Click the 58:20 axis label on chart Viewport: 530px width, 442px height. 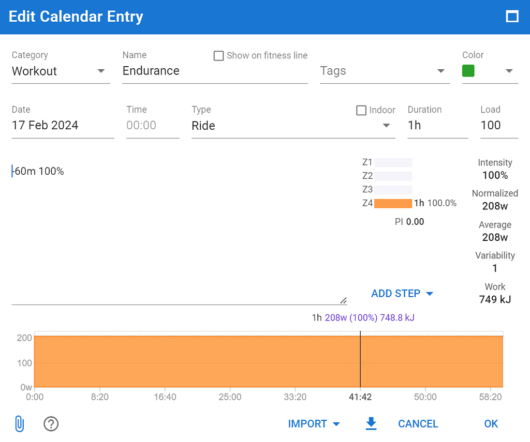[x=491, y=397]
